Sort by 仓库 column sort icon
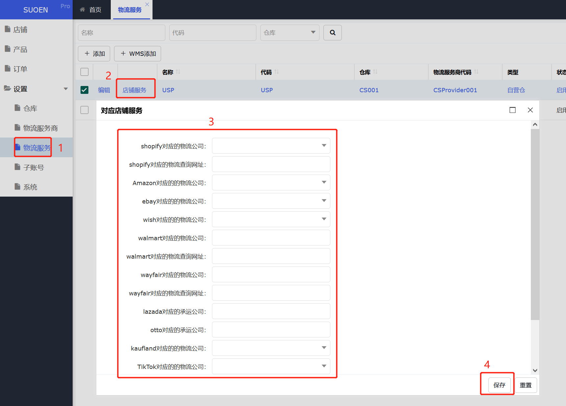 (x=375, y=72)
